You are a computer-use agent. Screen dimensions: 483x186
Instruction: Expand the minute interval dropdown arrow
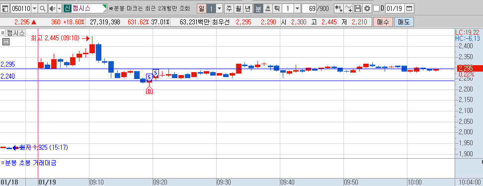coord(297,8)
